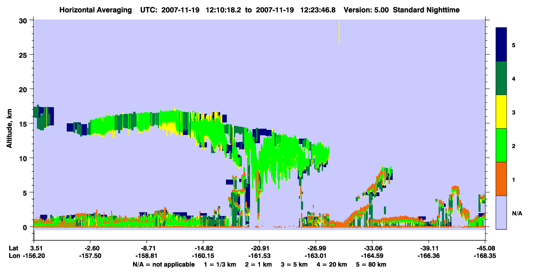Click longitude value -164.59
The image size is (539, 276).
(x=372, y=256)
